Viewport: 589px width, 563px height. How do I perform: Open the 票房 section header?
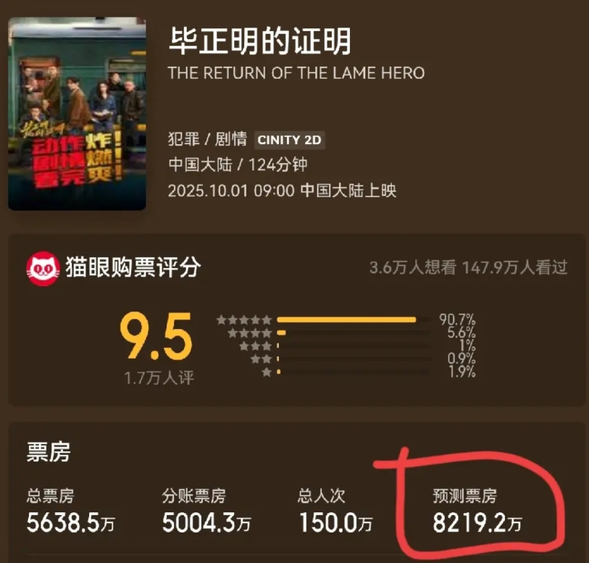(49, 452)
